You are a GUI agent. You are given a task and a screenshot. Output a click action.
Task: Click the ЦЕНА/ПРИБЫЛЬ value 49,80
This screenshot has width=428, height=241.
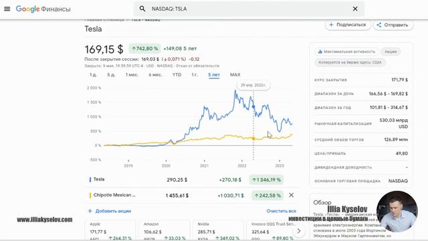click(x=402, y=153)
